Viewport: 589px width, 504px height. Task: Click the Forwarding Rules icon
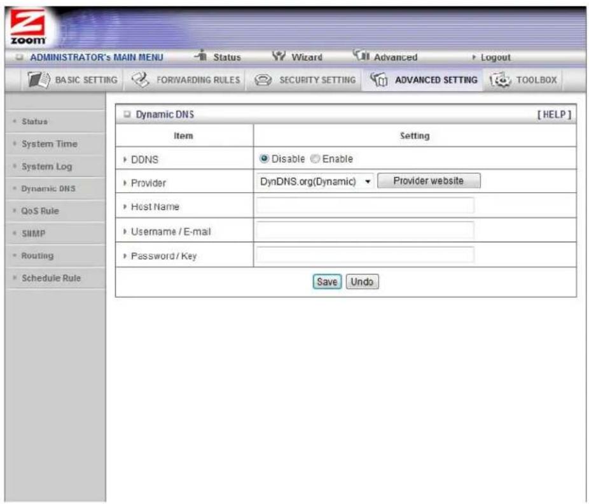[141, 80]
